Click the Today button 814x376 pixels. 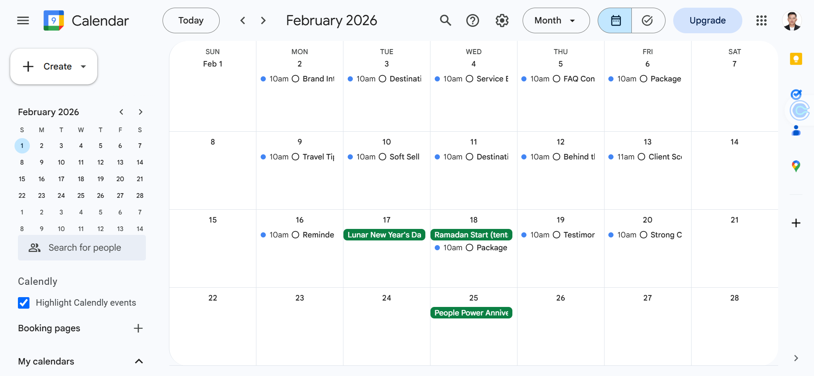tap(191, 20)
